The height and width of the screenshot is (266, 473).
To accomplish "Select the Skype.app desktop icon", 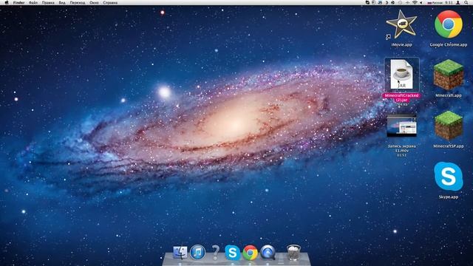I will click(x=449, y=177).
